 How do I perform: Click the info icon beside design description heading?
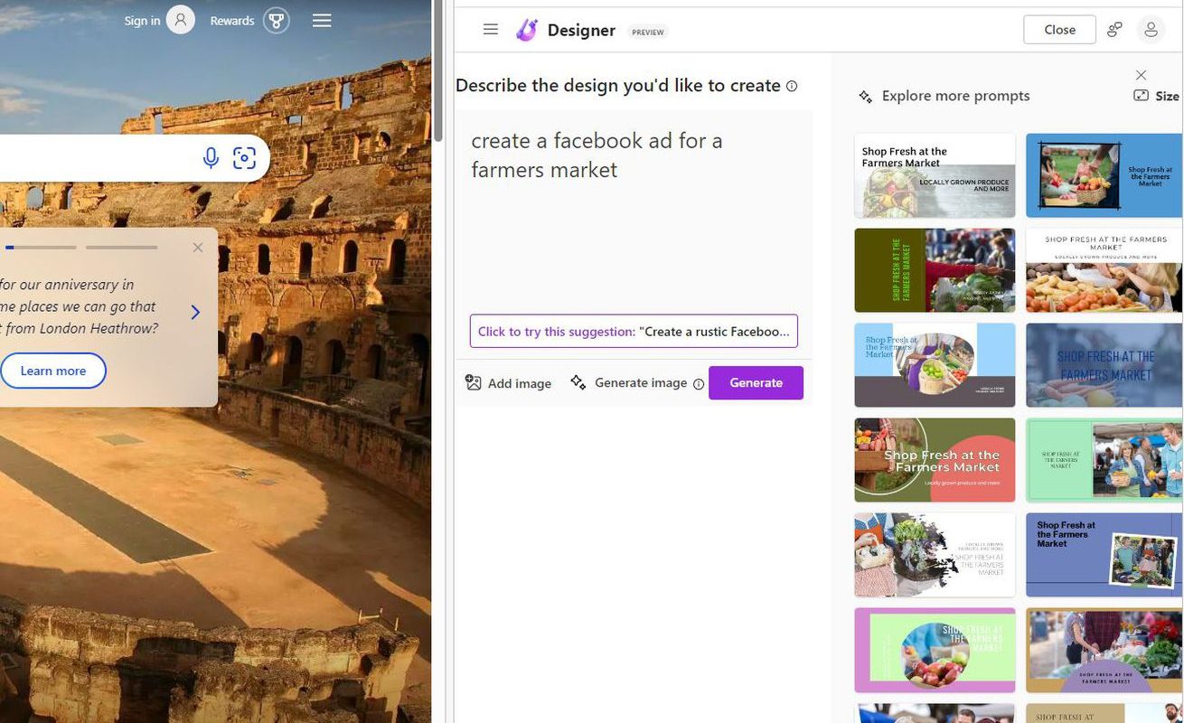click(792, 86)
